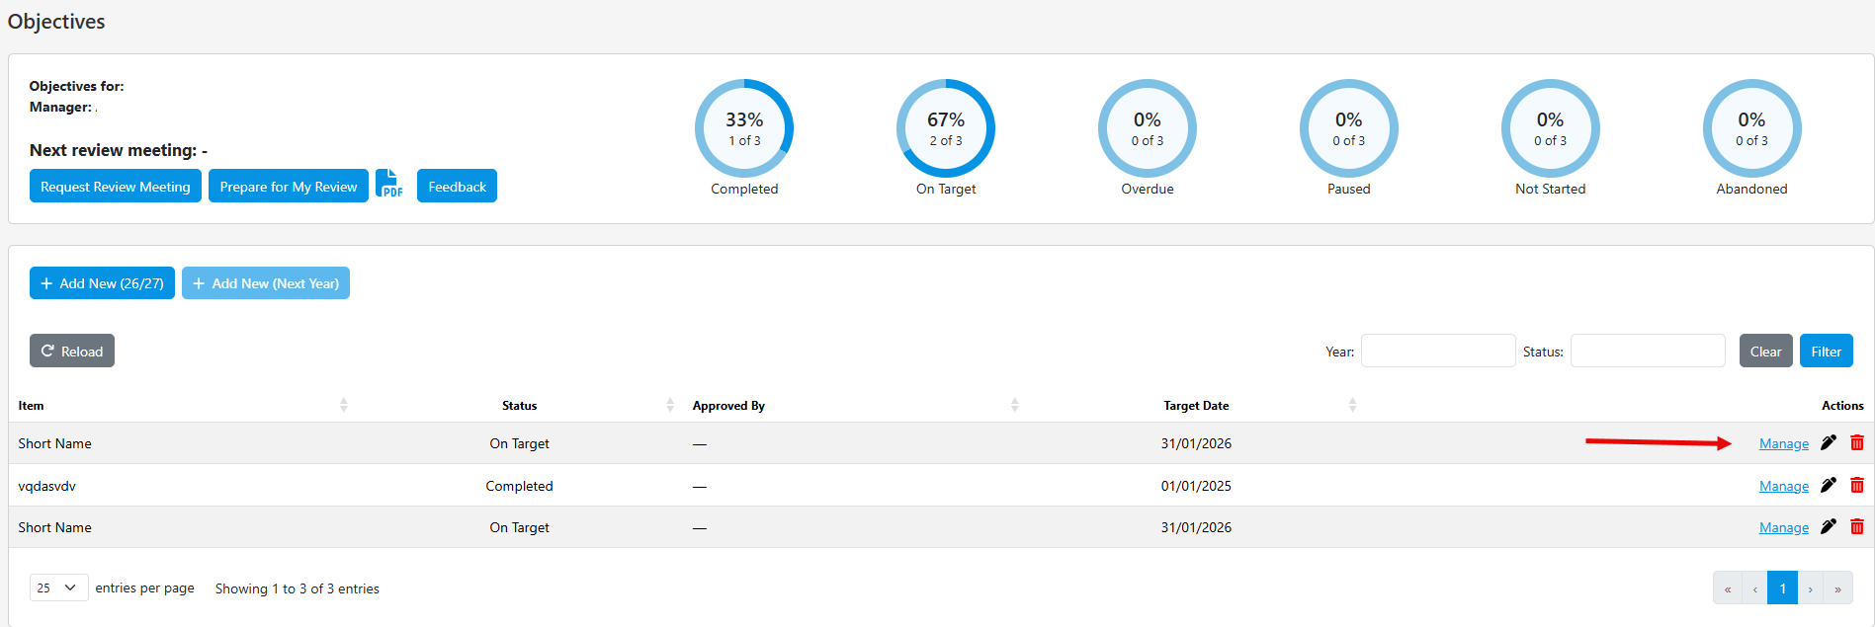Go to next page of results

(1810, 588)
